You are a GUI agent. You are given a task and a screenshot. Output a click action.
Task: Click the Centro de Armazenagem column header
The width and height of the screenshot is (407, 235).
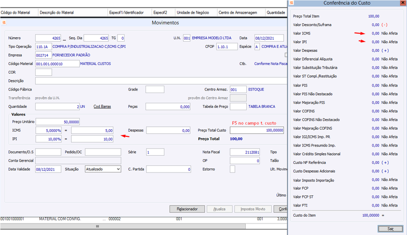click(x=241, y=12)
